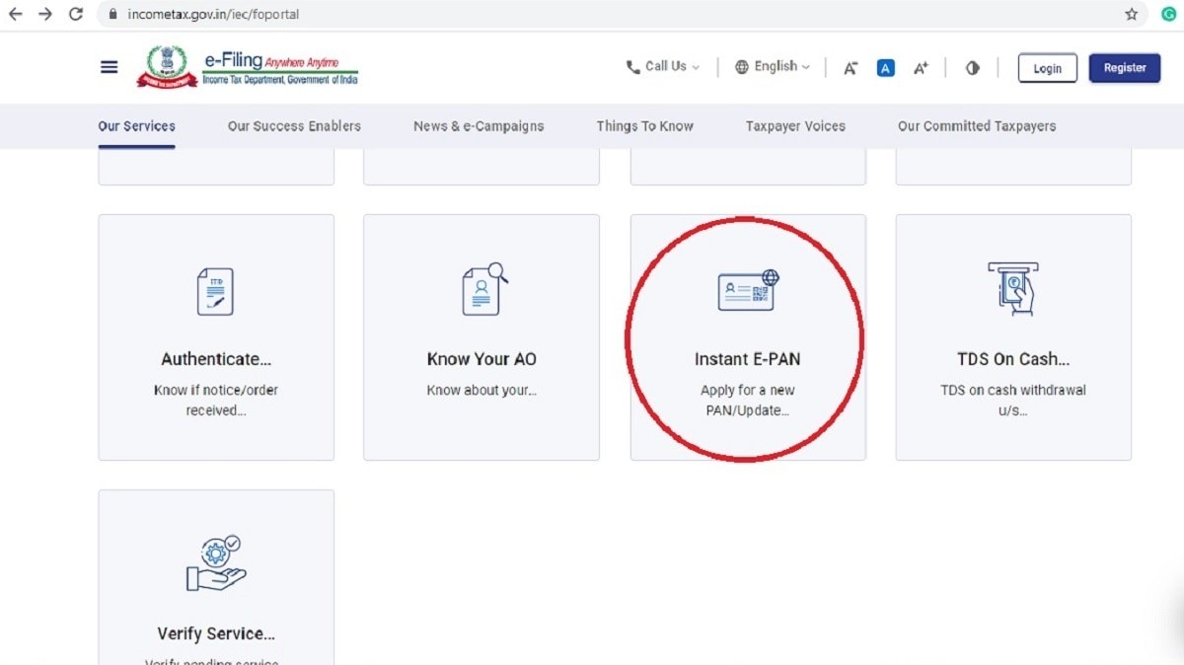This screenshot has width=1184, height=665.
Task: Toggle the Grammarly browser extension icon
Action: tap(1170, 14)
